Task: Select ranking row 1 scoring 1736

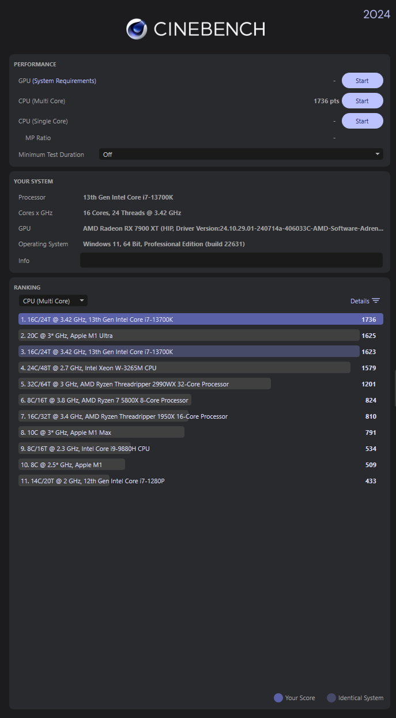Action: 201,319
